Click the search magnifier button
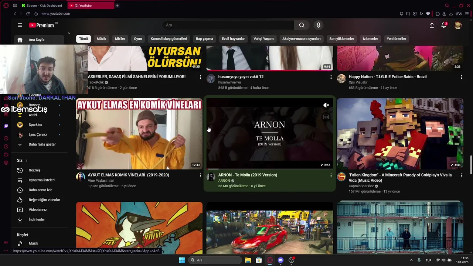 (x=302, y=25)
